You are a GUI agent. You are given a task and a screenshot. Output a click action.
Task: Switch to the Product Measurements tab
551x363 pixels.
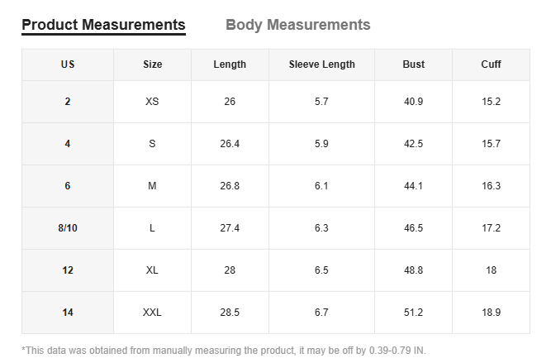pos(103,25)
